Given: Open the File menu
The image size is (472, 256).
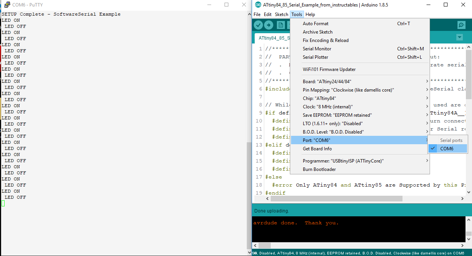Looking at the screenshot, I should coord(257,14).
